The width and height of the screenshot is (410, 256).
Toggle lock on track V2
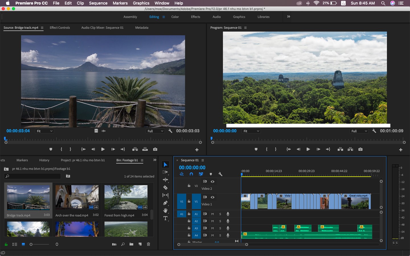(x=189, y=185)
